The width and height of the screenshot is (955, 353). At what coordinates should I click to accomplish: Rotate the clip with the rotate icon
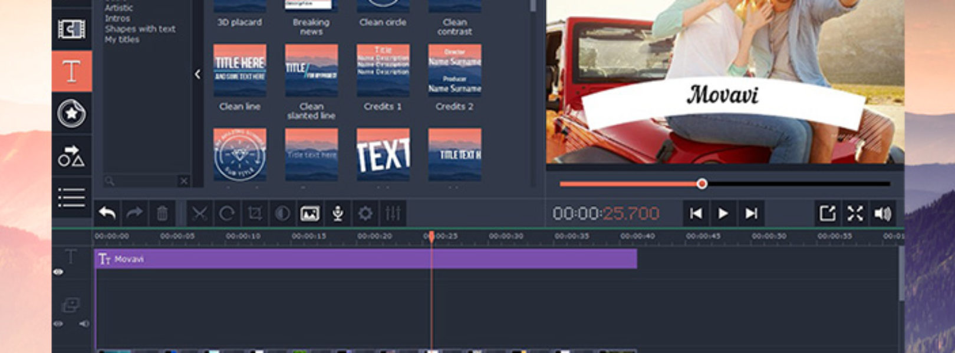pos(228,213)
